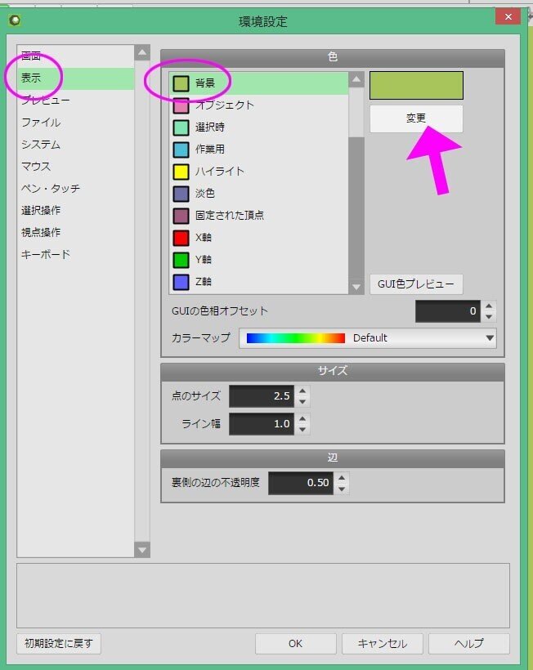The height and width of the screenshot is (670, 533).
Task: Open the プレビュー category
Action: pyautogui.click(x=75, y=100)
